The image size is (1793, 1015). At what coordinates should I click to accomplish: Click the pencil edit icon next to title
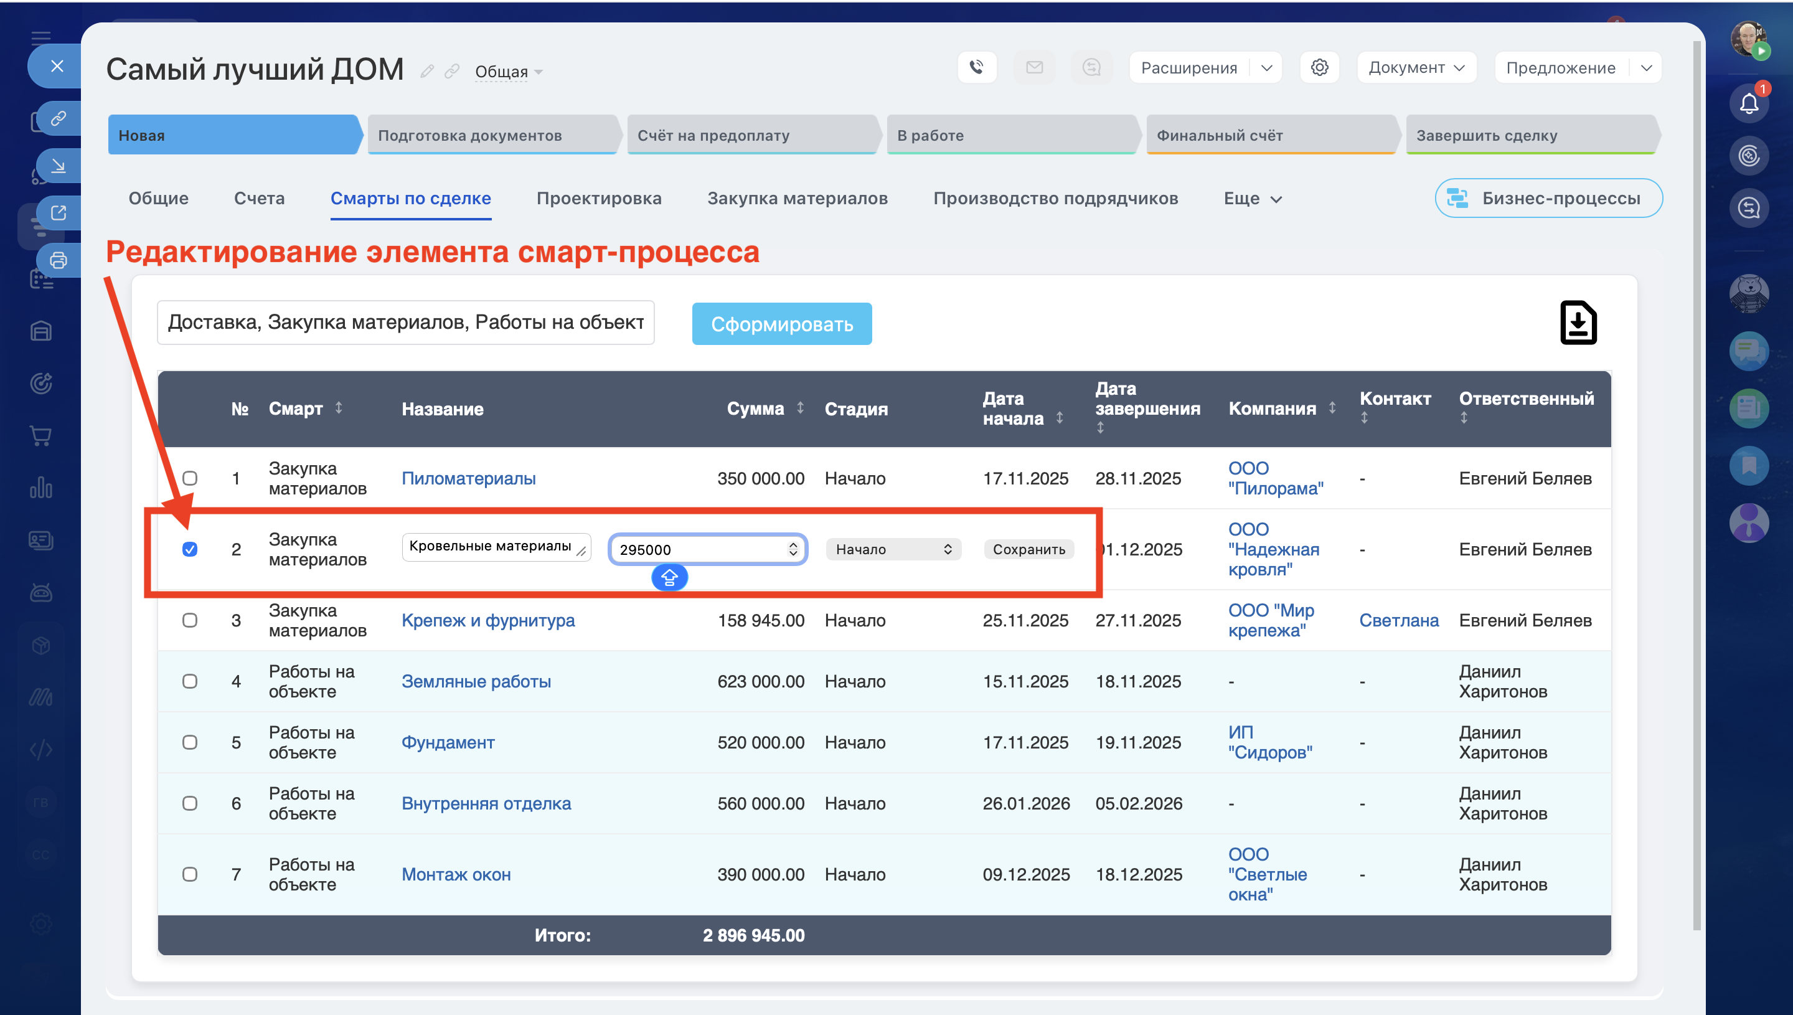(x=427, y=71)
